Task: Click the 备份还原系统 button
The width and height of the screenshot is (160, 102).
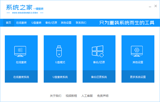Action: tap(99, 76)
